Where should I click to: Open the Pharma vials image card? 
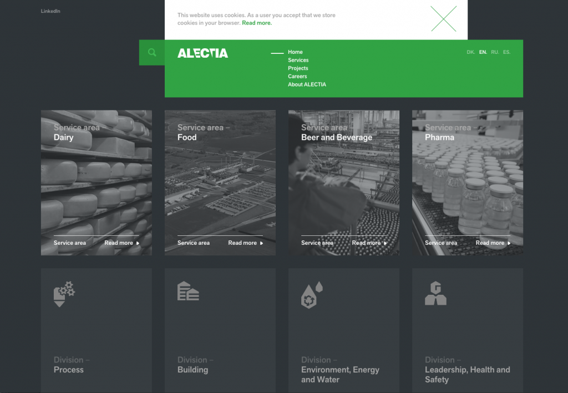pyautogui.click(x=468, y=183)
